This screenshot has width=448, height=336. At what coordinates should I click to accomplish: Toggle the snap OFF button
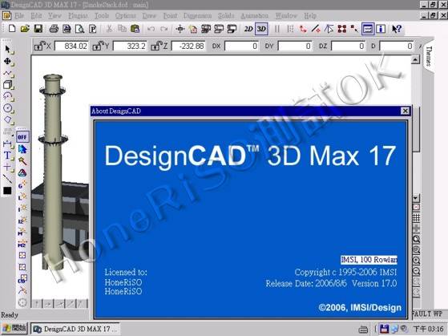tap(22, 137)
